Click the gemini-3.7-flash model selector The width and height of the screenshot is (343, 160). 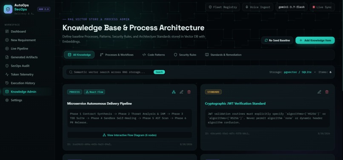(x=292, y=7)
